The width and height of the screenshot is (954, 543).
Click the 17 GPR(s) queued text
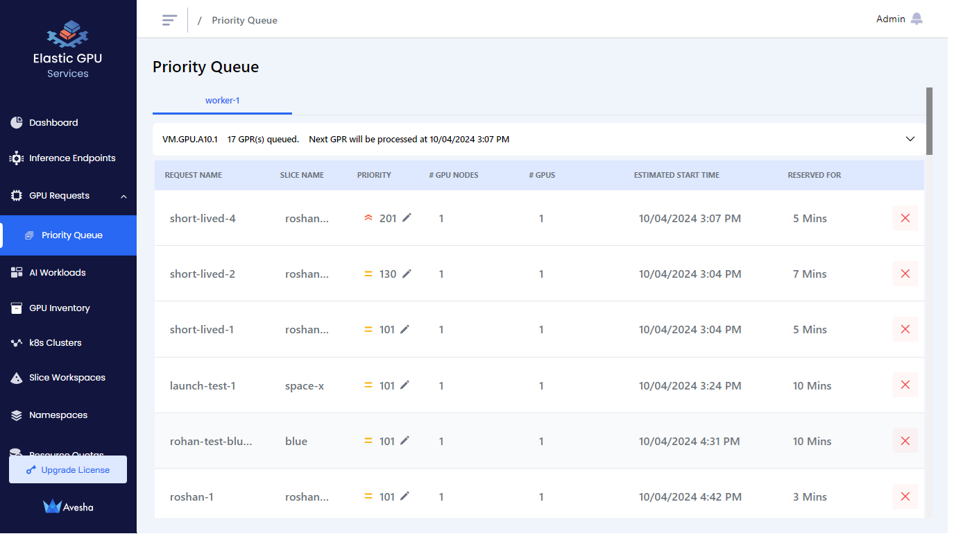tap(263, 140)
